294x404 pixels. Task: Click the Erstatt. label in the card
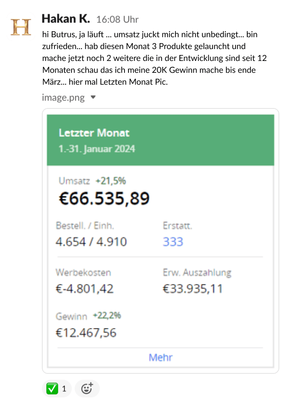click(x=177, y=226)
